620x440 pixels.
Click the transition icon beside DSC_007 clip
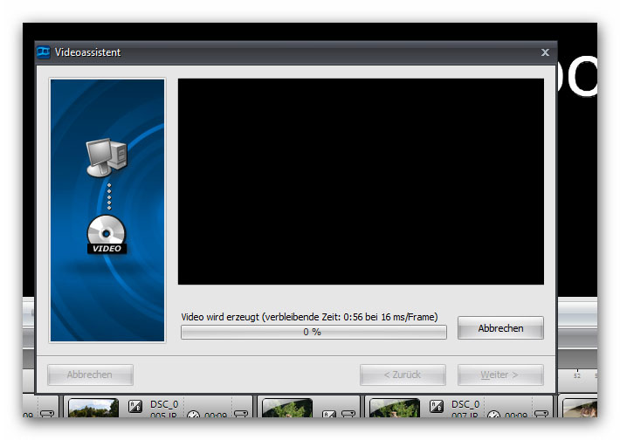437,406
